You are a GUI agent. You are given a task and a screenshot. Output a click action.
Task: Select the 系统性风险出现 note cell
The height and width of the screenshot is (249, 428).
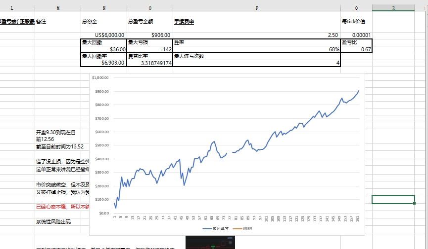(x=53, y=221)
